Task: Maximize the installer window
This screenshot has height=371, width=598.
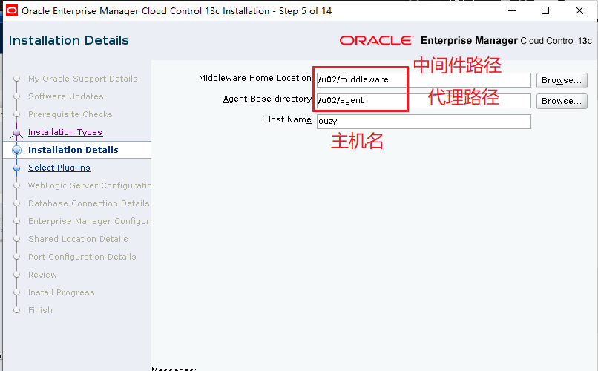Action: tap(545, 10)
